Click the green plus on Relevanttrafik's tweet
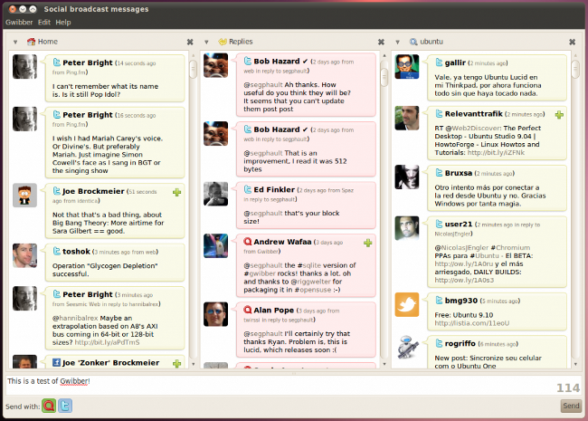The width and height of the screenshot is (588, 421). click(559, 115)
